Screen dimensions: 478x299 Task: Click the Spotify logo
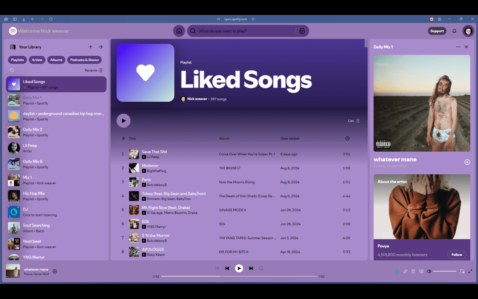click(x=13, y=31)
